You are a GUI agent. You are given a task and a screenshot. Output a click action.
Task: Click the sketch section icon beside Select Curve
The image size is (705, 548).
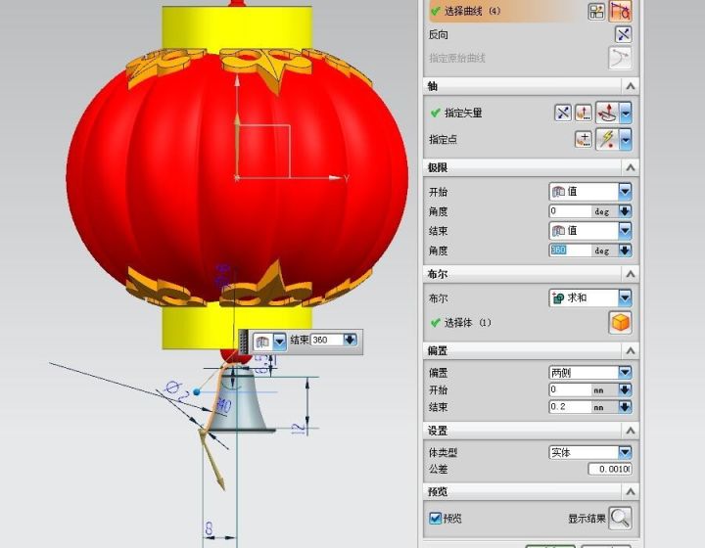coord(596,12)
